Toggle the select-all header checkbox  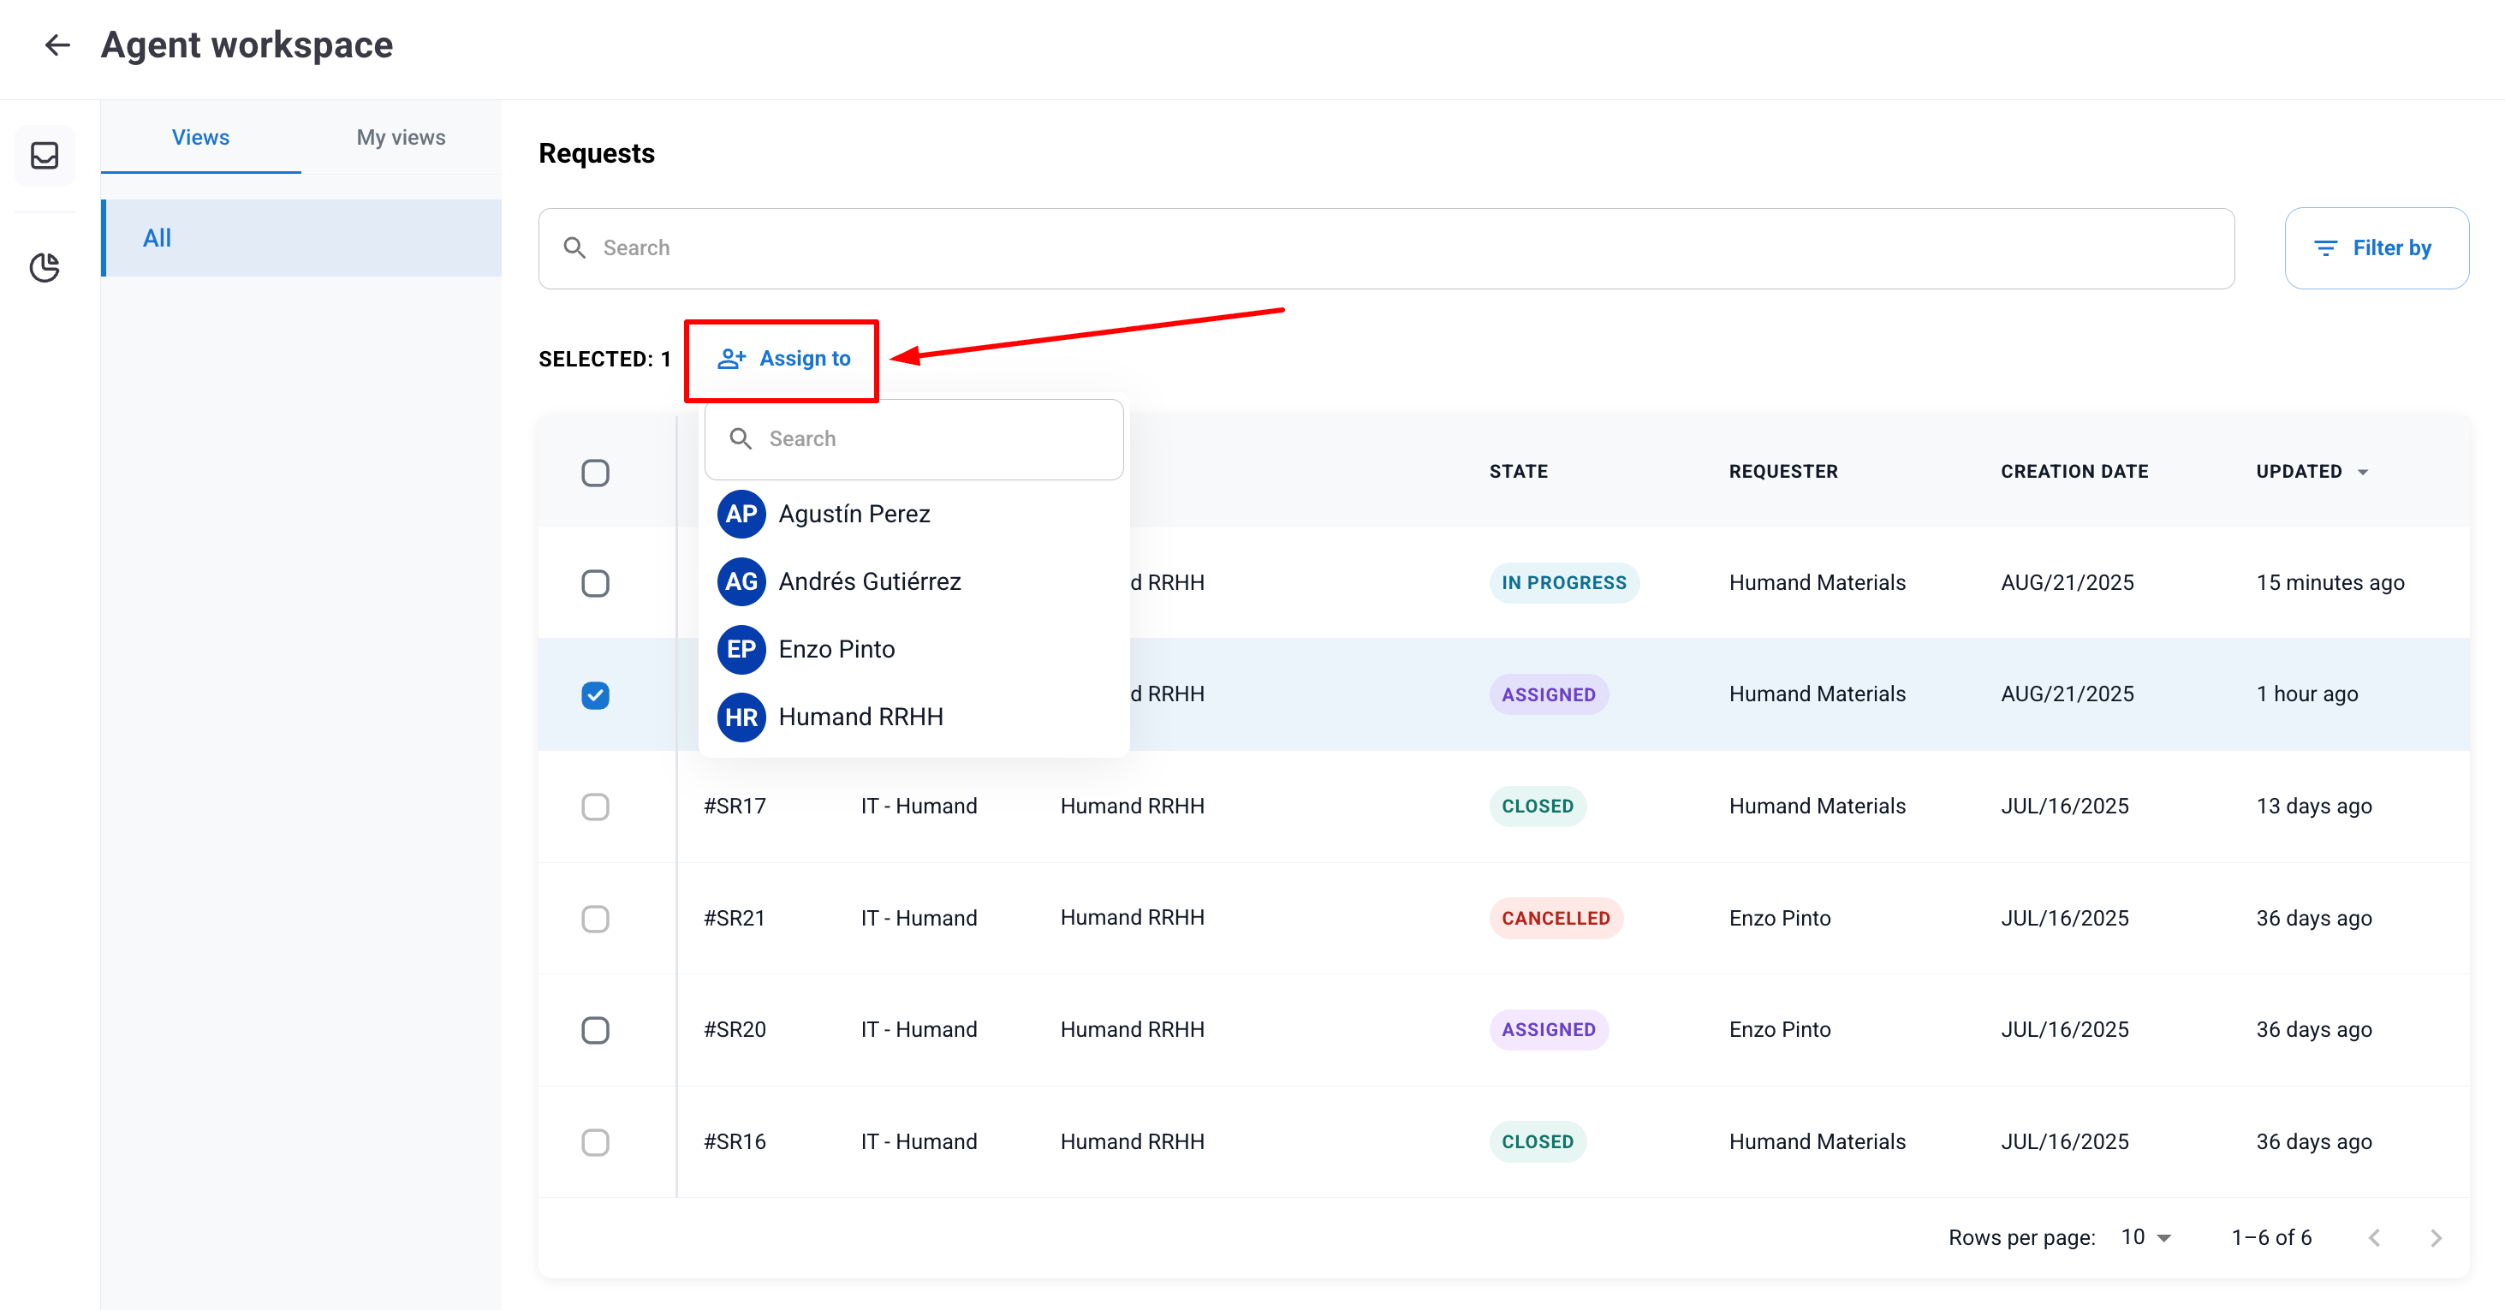click(595, 473)
